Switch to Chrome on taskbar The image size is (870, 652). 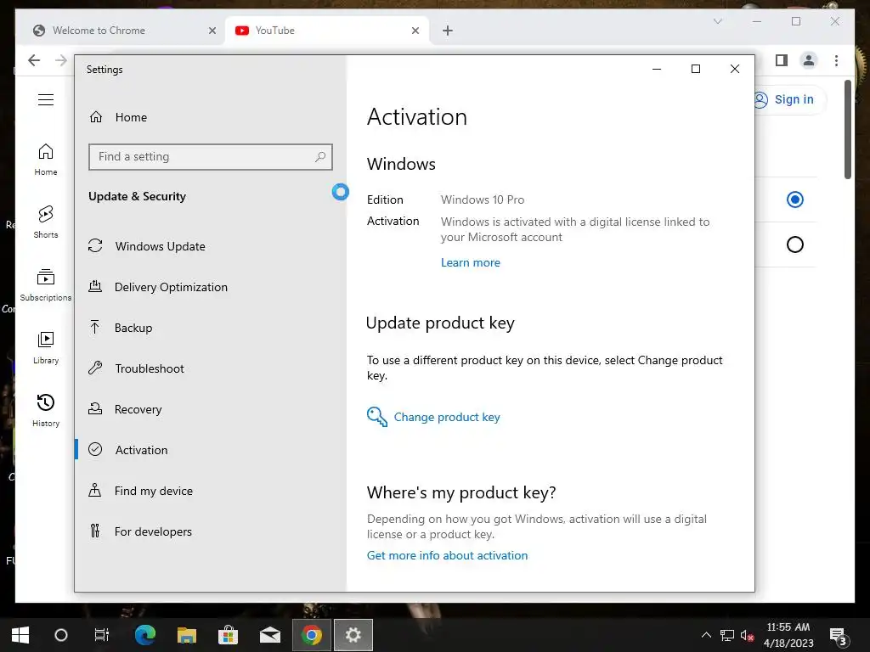point(311,635)
